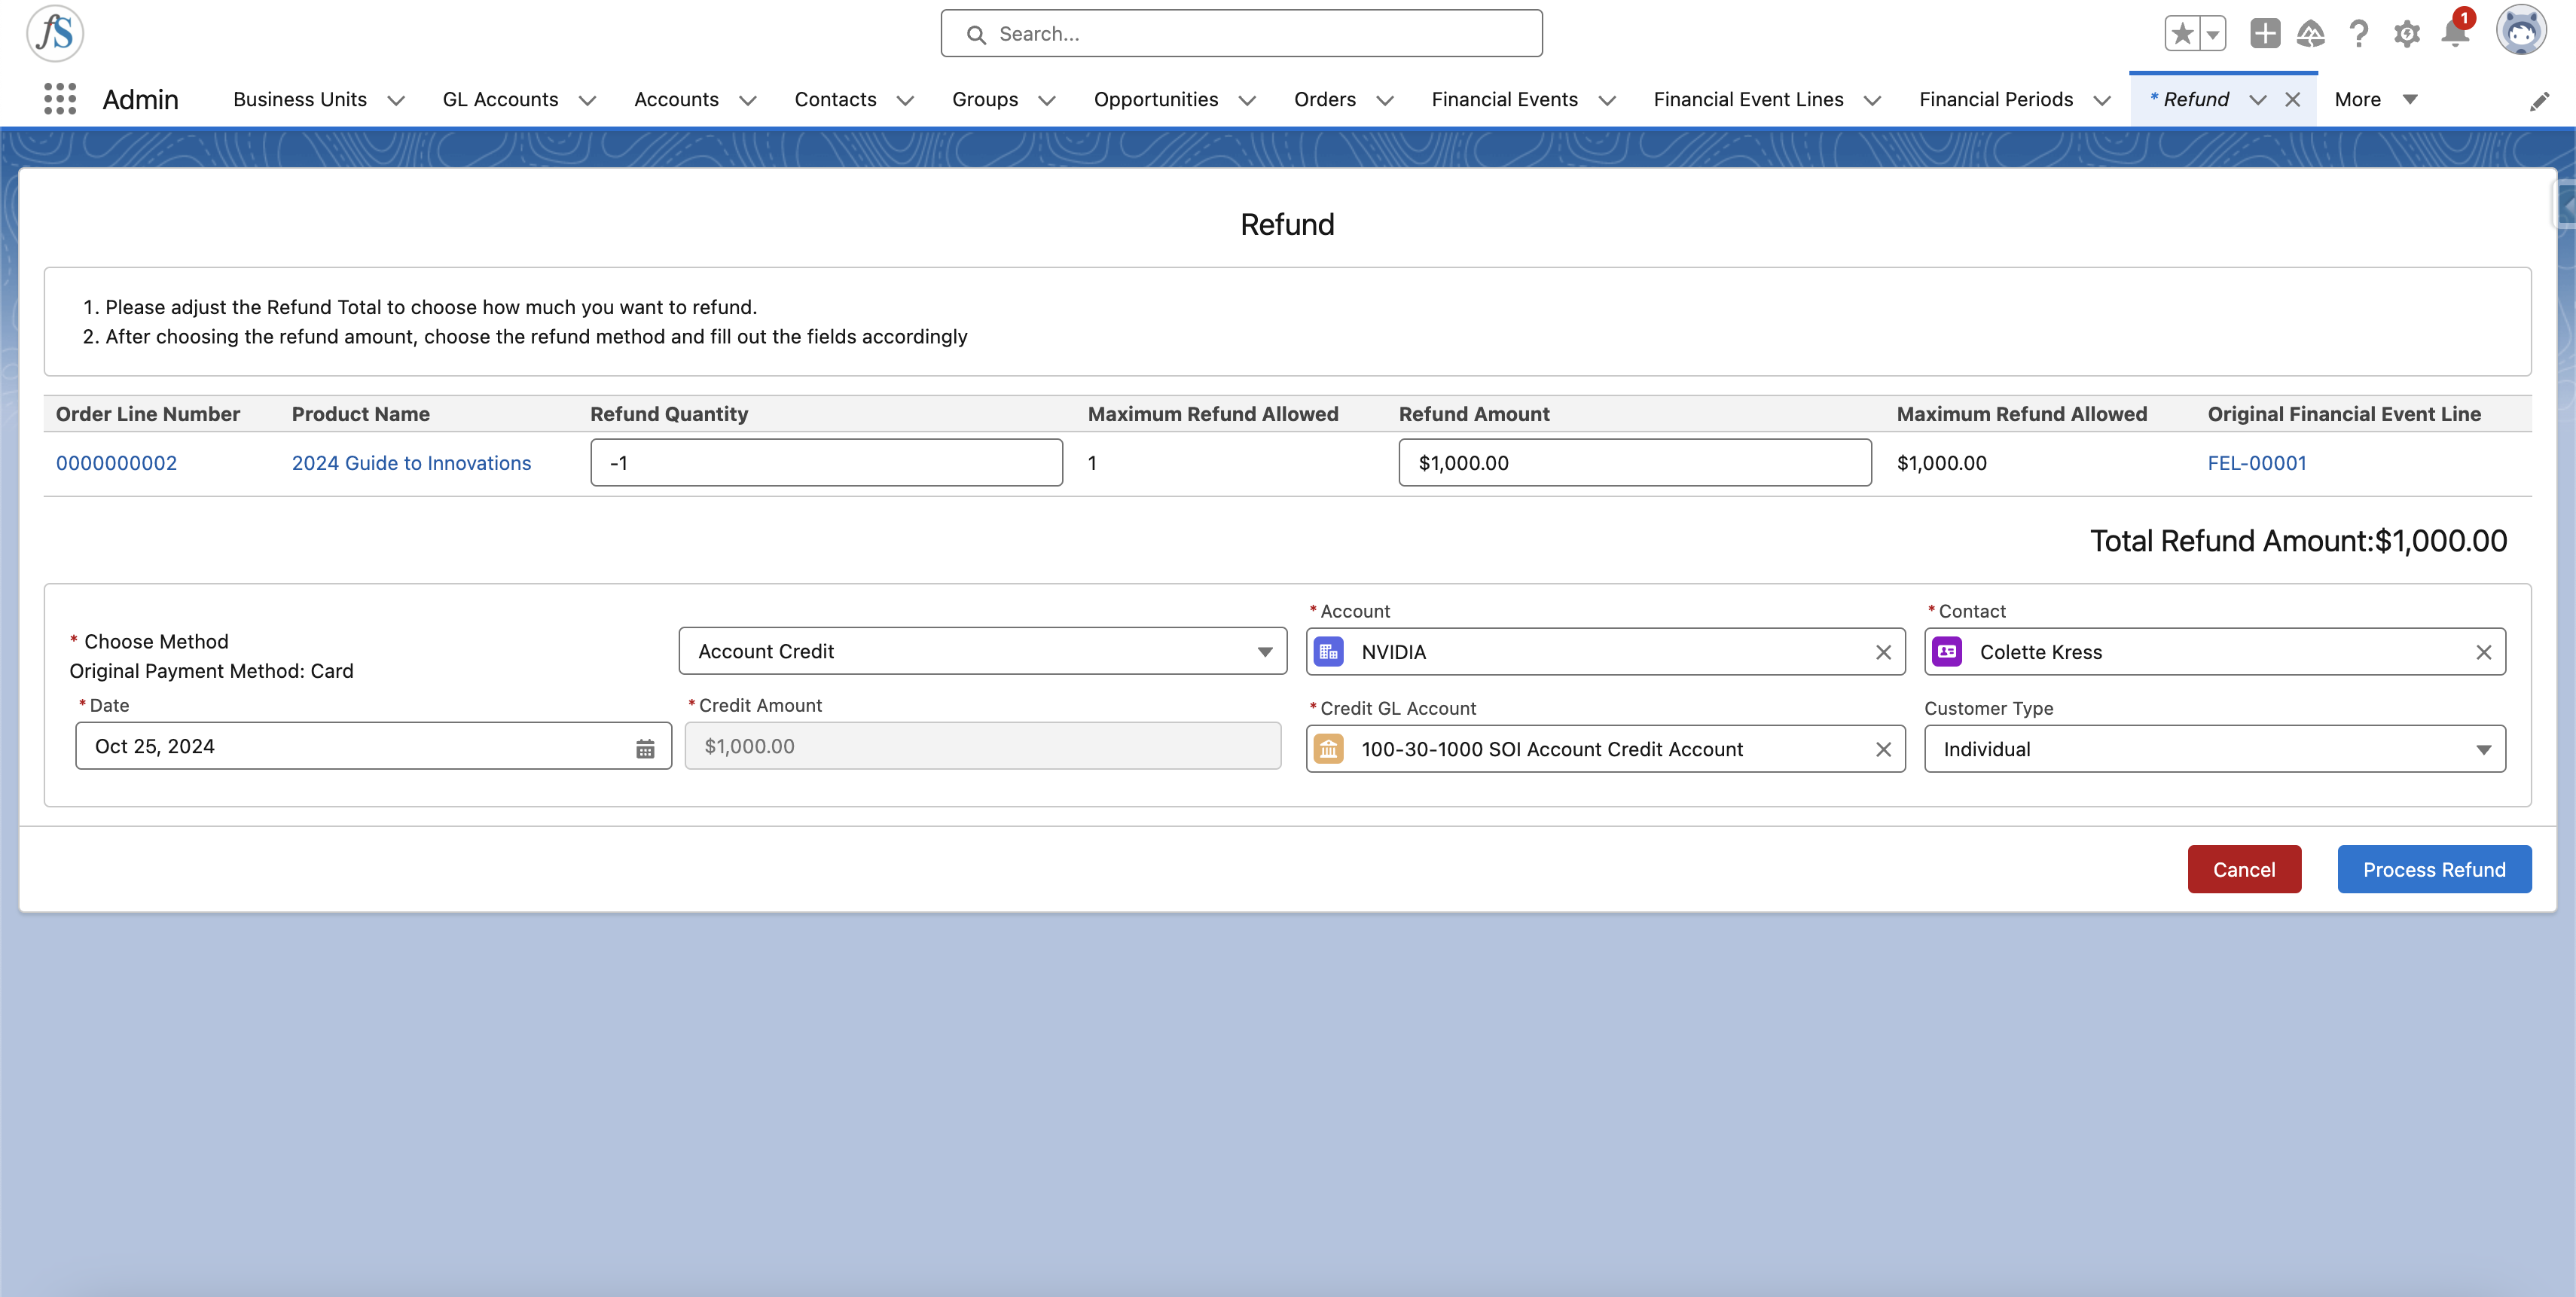Open order line 0000000002 link

click(x=116, y=463)
